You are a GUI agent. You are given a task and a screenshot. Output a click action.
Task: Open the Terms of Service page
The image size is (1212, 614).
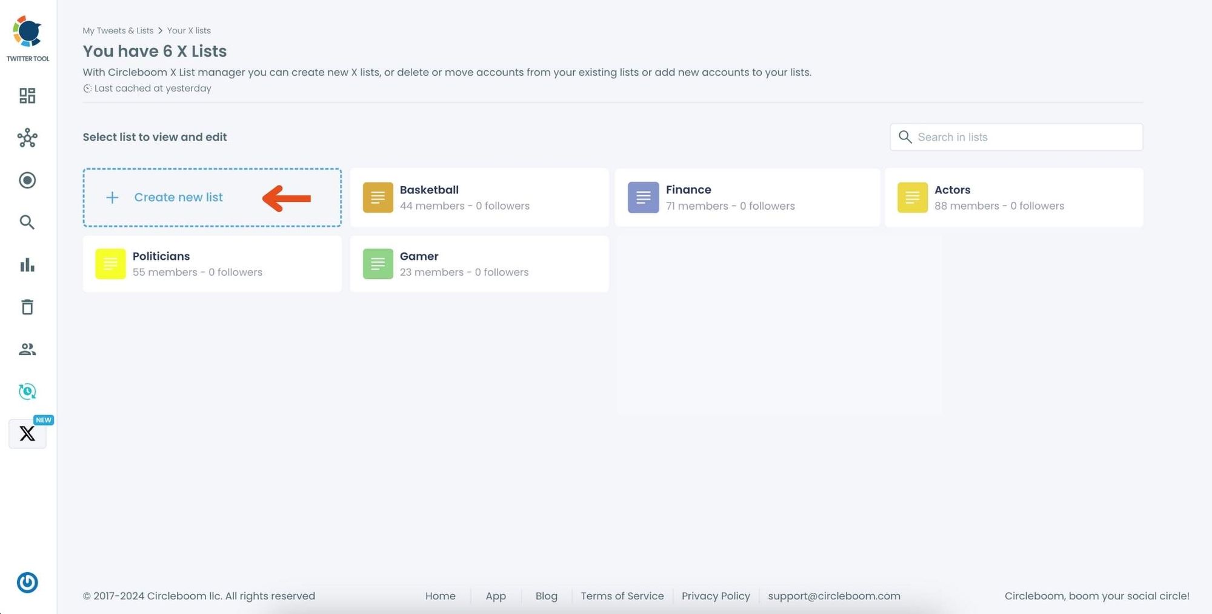[622, 596]
